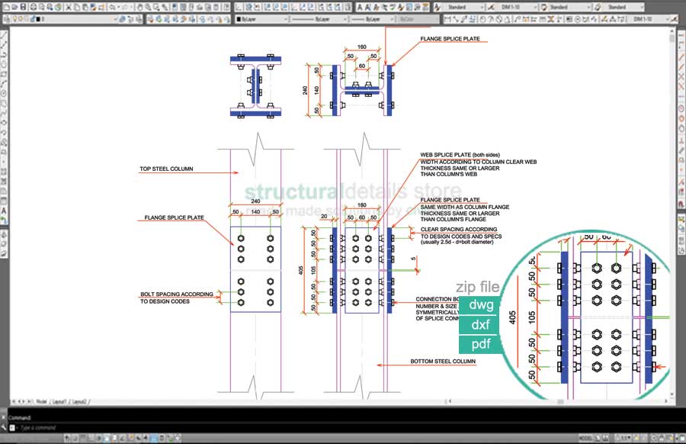Select the Text tool in left toolbar
This screenshot has height=444, width=686.
point(5,209)
